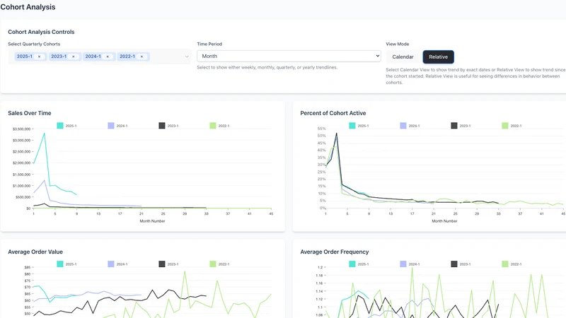Remove the 2025-1 cohort chip
The width and height of the screenshot is (566, 318).
click(40, 57)
